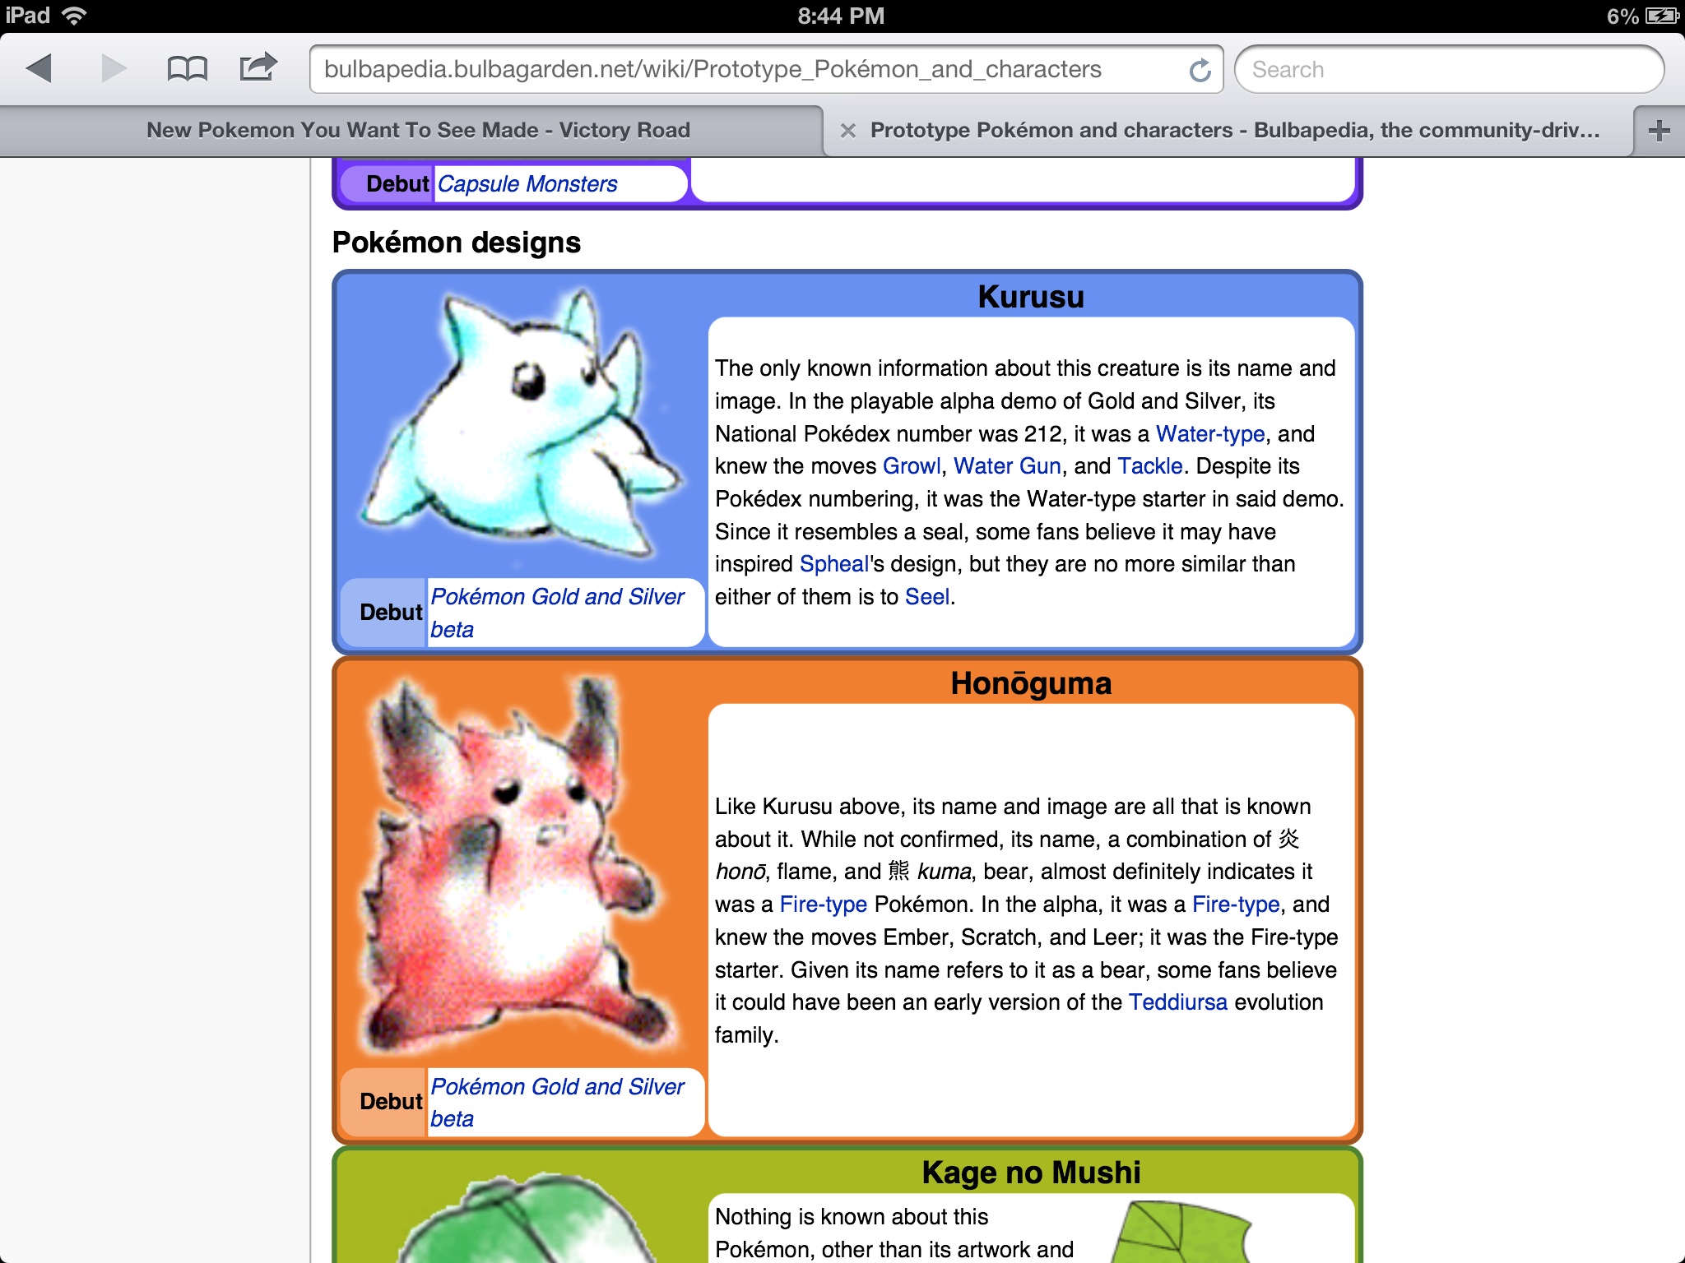This screenshot has width=1685, height=1263.
Task: Reload the page with the refresh icon
Action: pos(1200,70)
